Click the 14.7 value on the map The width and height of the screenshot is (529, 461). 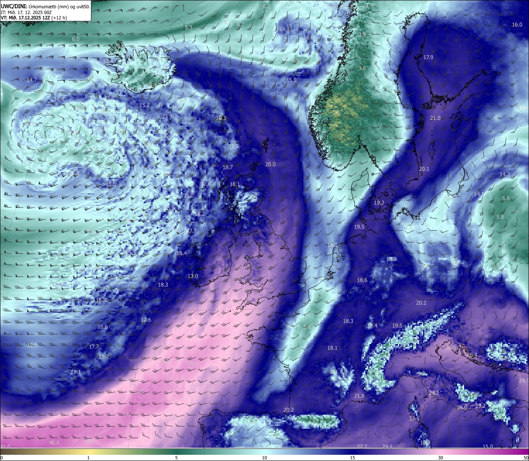point(32,80)
